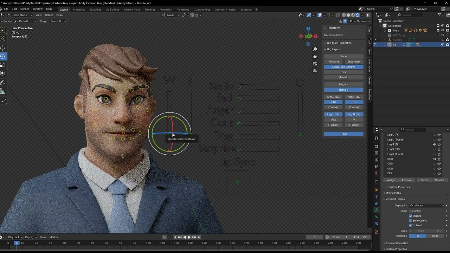Turn off the In Front checkbox
Image resolution: width=450 pixels, height=253 pixels.
(x=410, y=225)
